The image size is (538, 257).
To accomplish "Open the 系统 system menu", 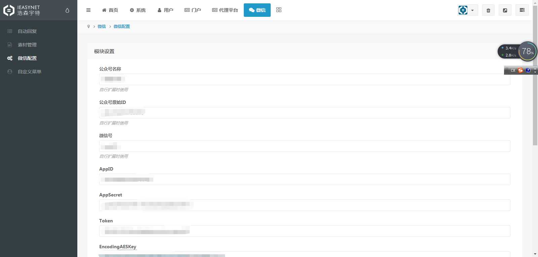I will click(138, 10).
